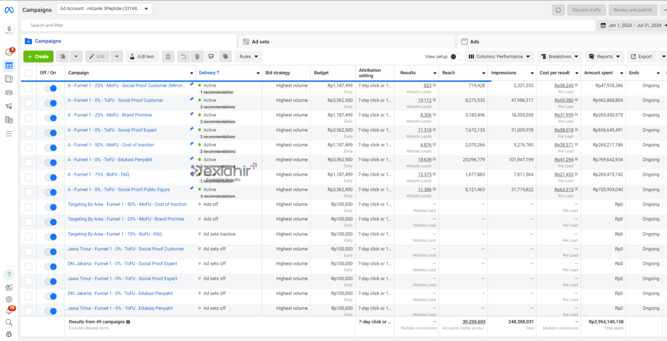
Task: Open the Brand Promise MoFU 25% campaign link
Action: click(x=109, y=115)
